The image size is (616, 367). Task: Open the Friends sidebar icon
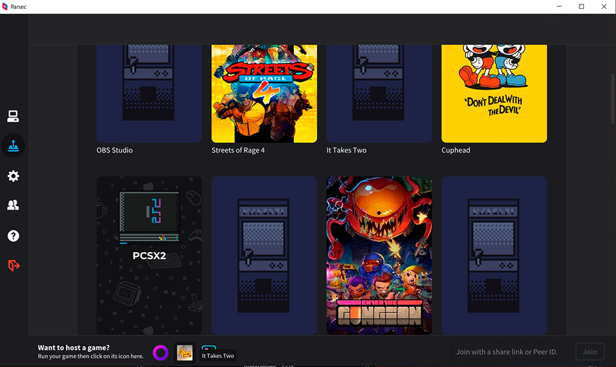click(13, 205)
